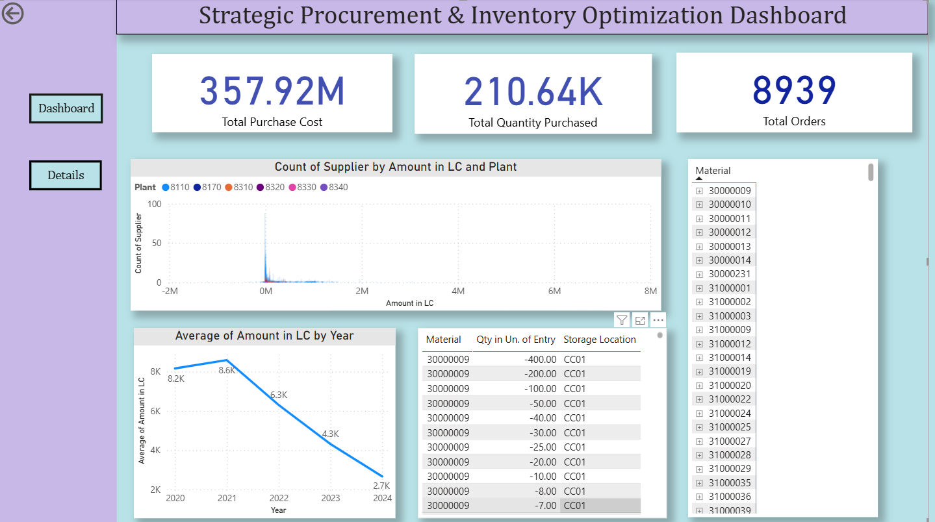
Task: Click the table visual scrollbar handle
Action: [x=660, y=336]
